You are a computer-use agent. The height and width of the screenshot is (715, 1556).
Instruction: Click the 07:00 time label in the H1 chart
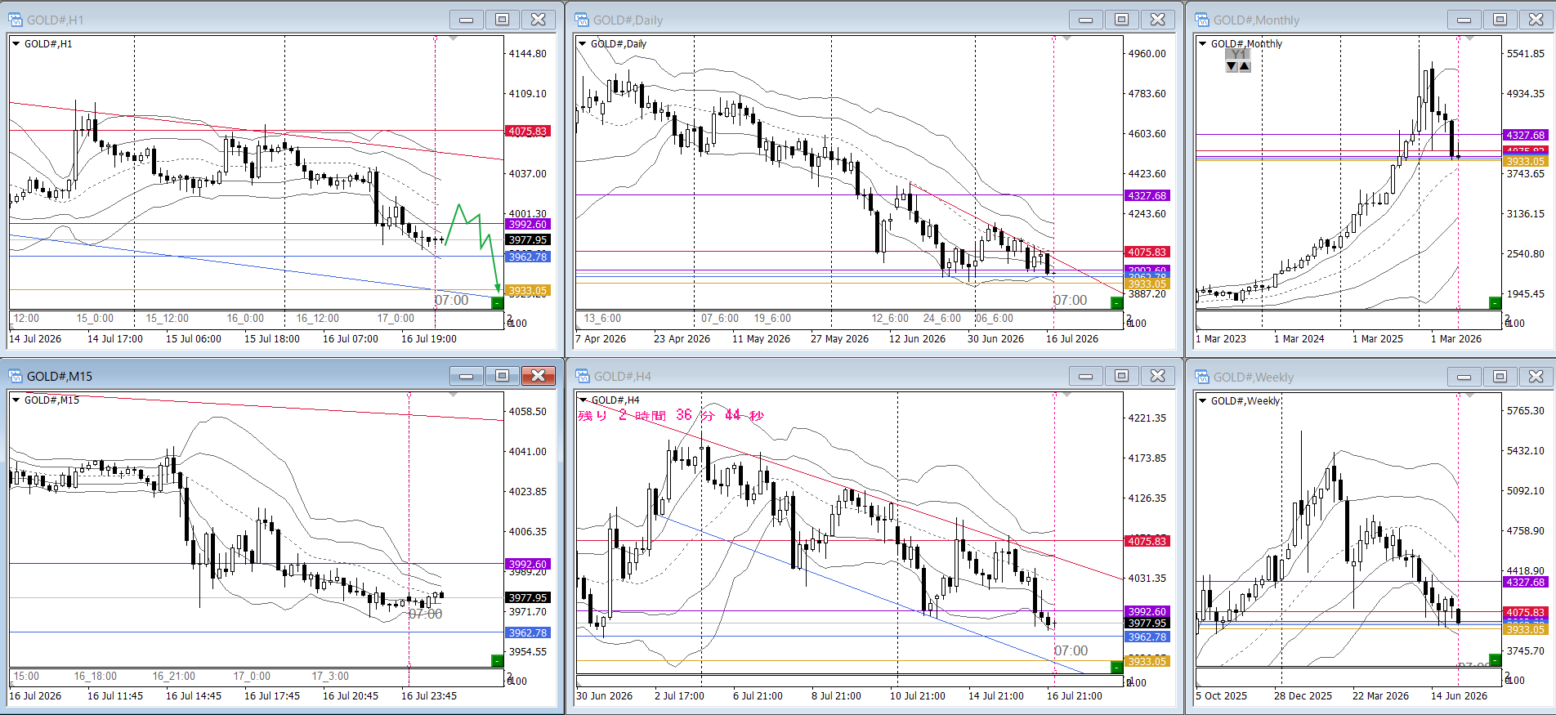coord(452,301)
